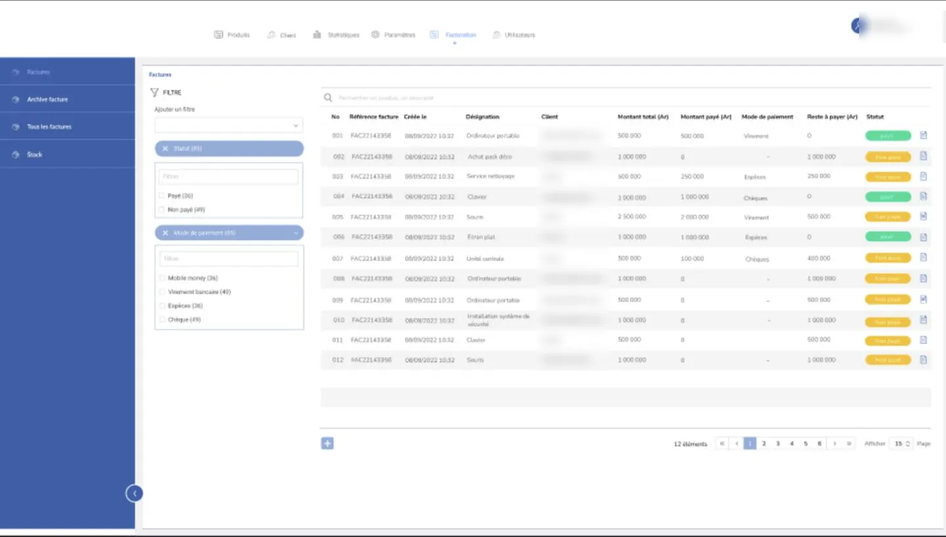This screenshot has height=537, width=946.
Task: Go to page 2
Action: [x=764, y=444]
